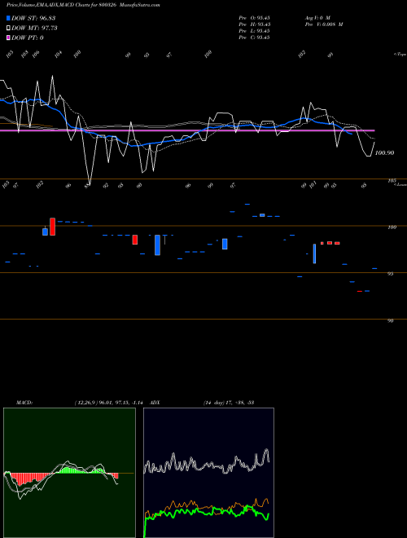The image size is (407, 538).
Task: Click the 'Pre V: 0.008 M' volume text
Action: [x=324, y=24]
